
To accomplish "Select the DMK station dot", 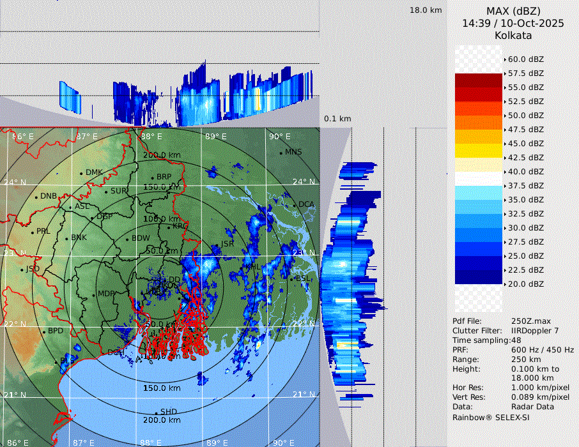I will point(82,173).
